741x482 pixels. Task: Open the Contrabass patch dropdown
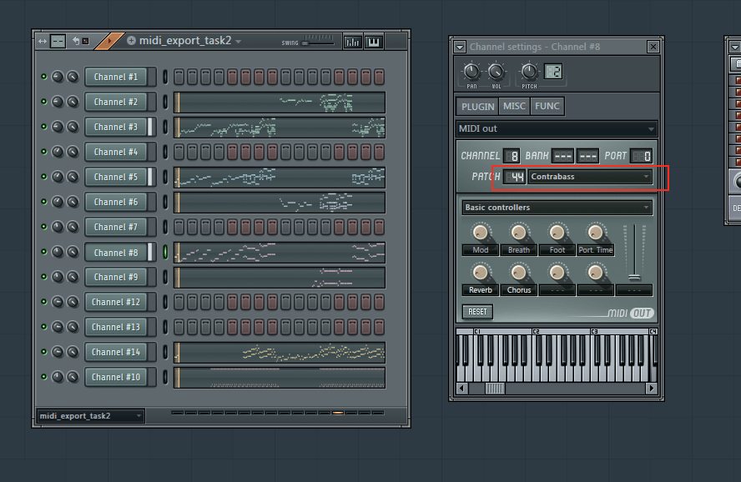590,177
